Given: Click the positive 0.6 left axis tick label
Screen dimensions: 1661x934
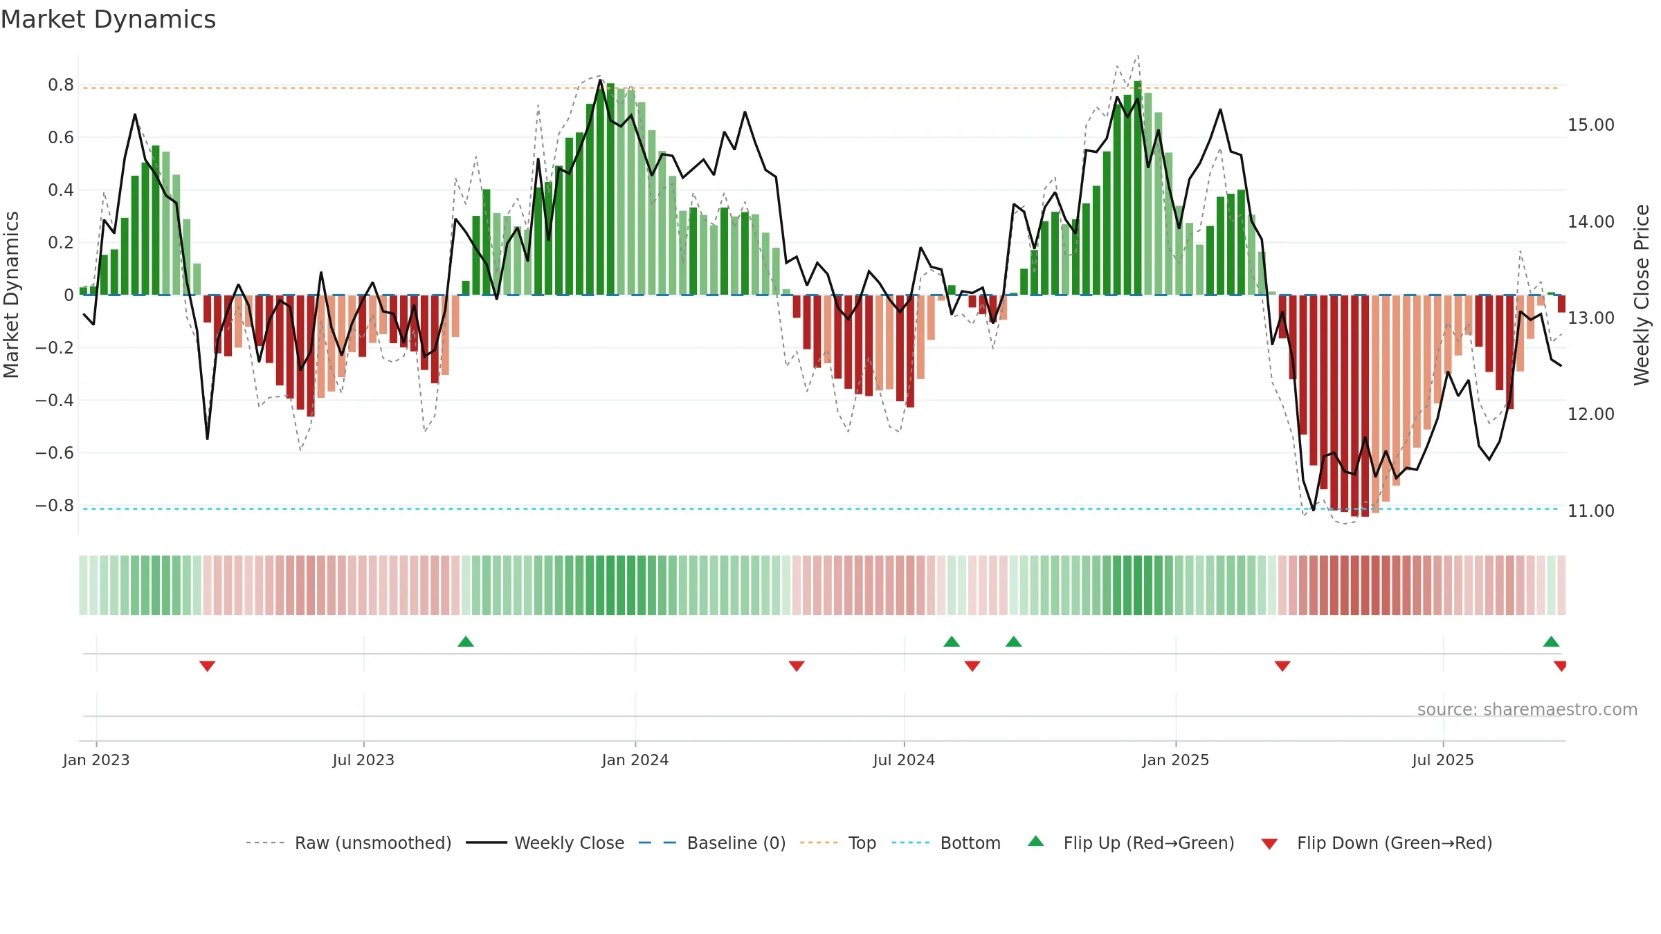Looking at the screenshot, I should tap(61, 138).
